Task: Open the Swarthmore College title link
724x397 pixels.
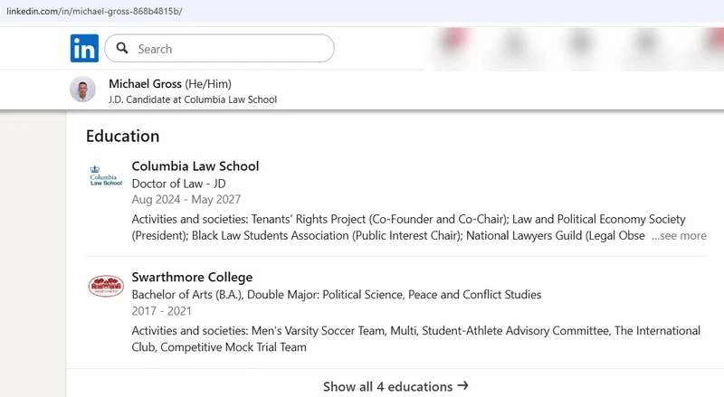Action: 192,278
